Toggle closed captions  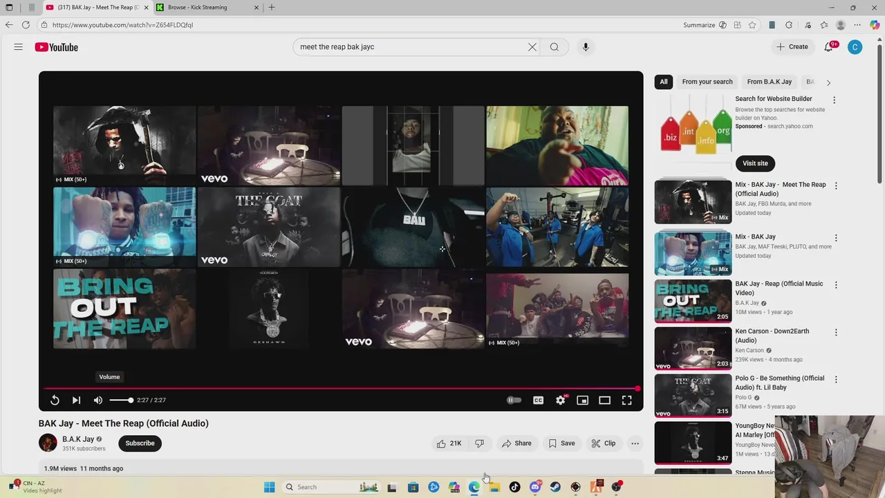click(538, 400)
